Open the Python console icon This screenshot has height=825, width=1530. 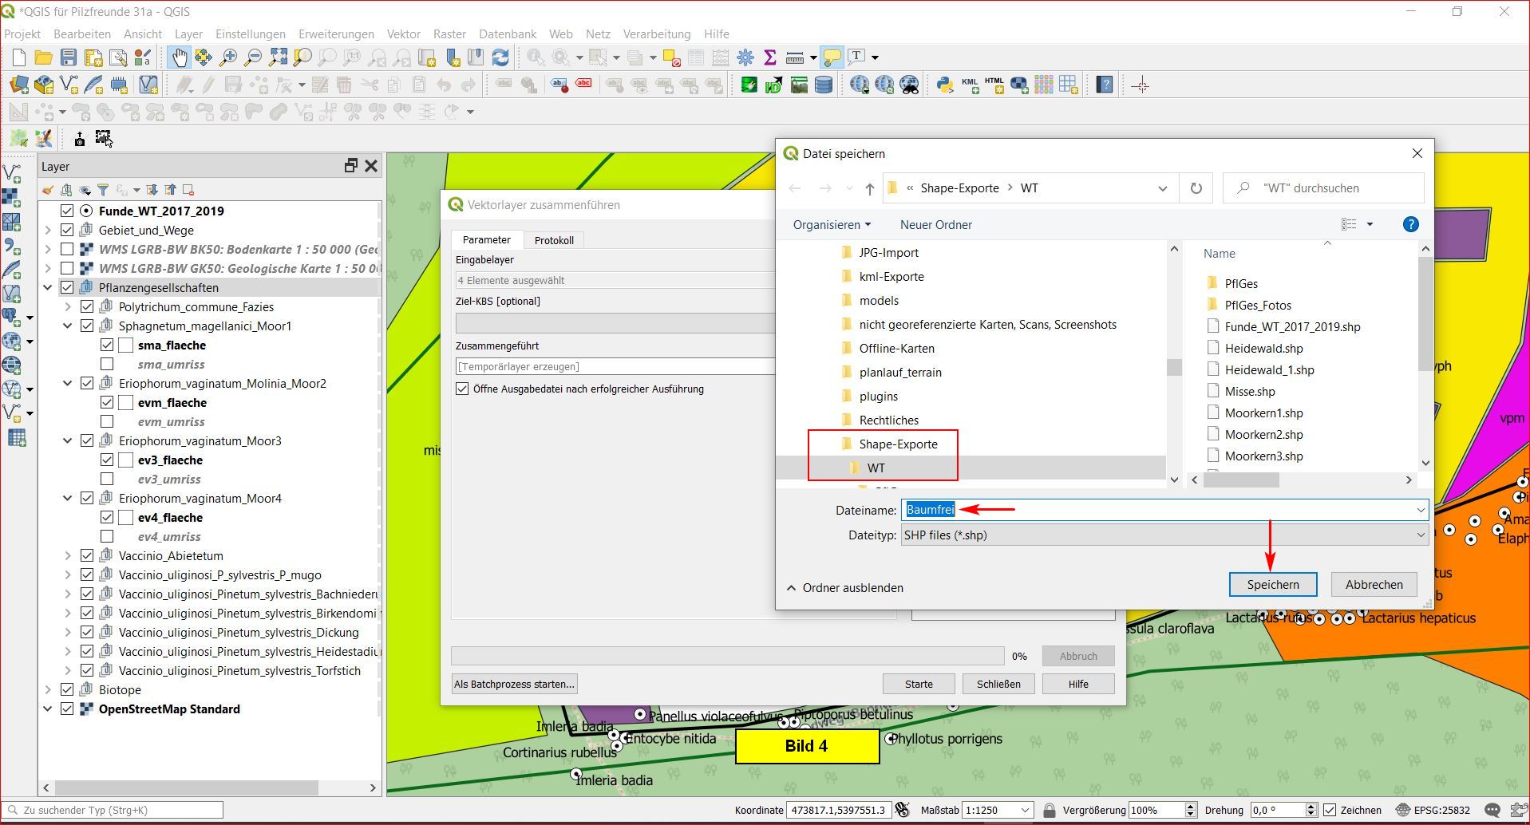tap(945, 85)
